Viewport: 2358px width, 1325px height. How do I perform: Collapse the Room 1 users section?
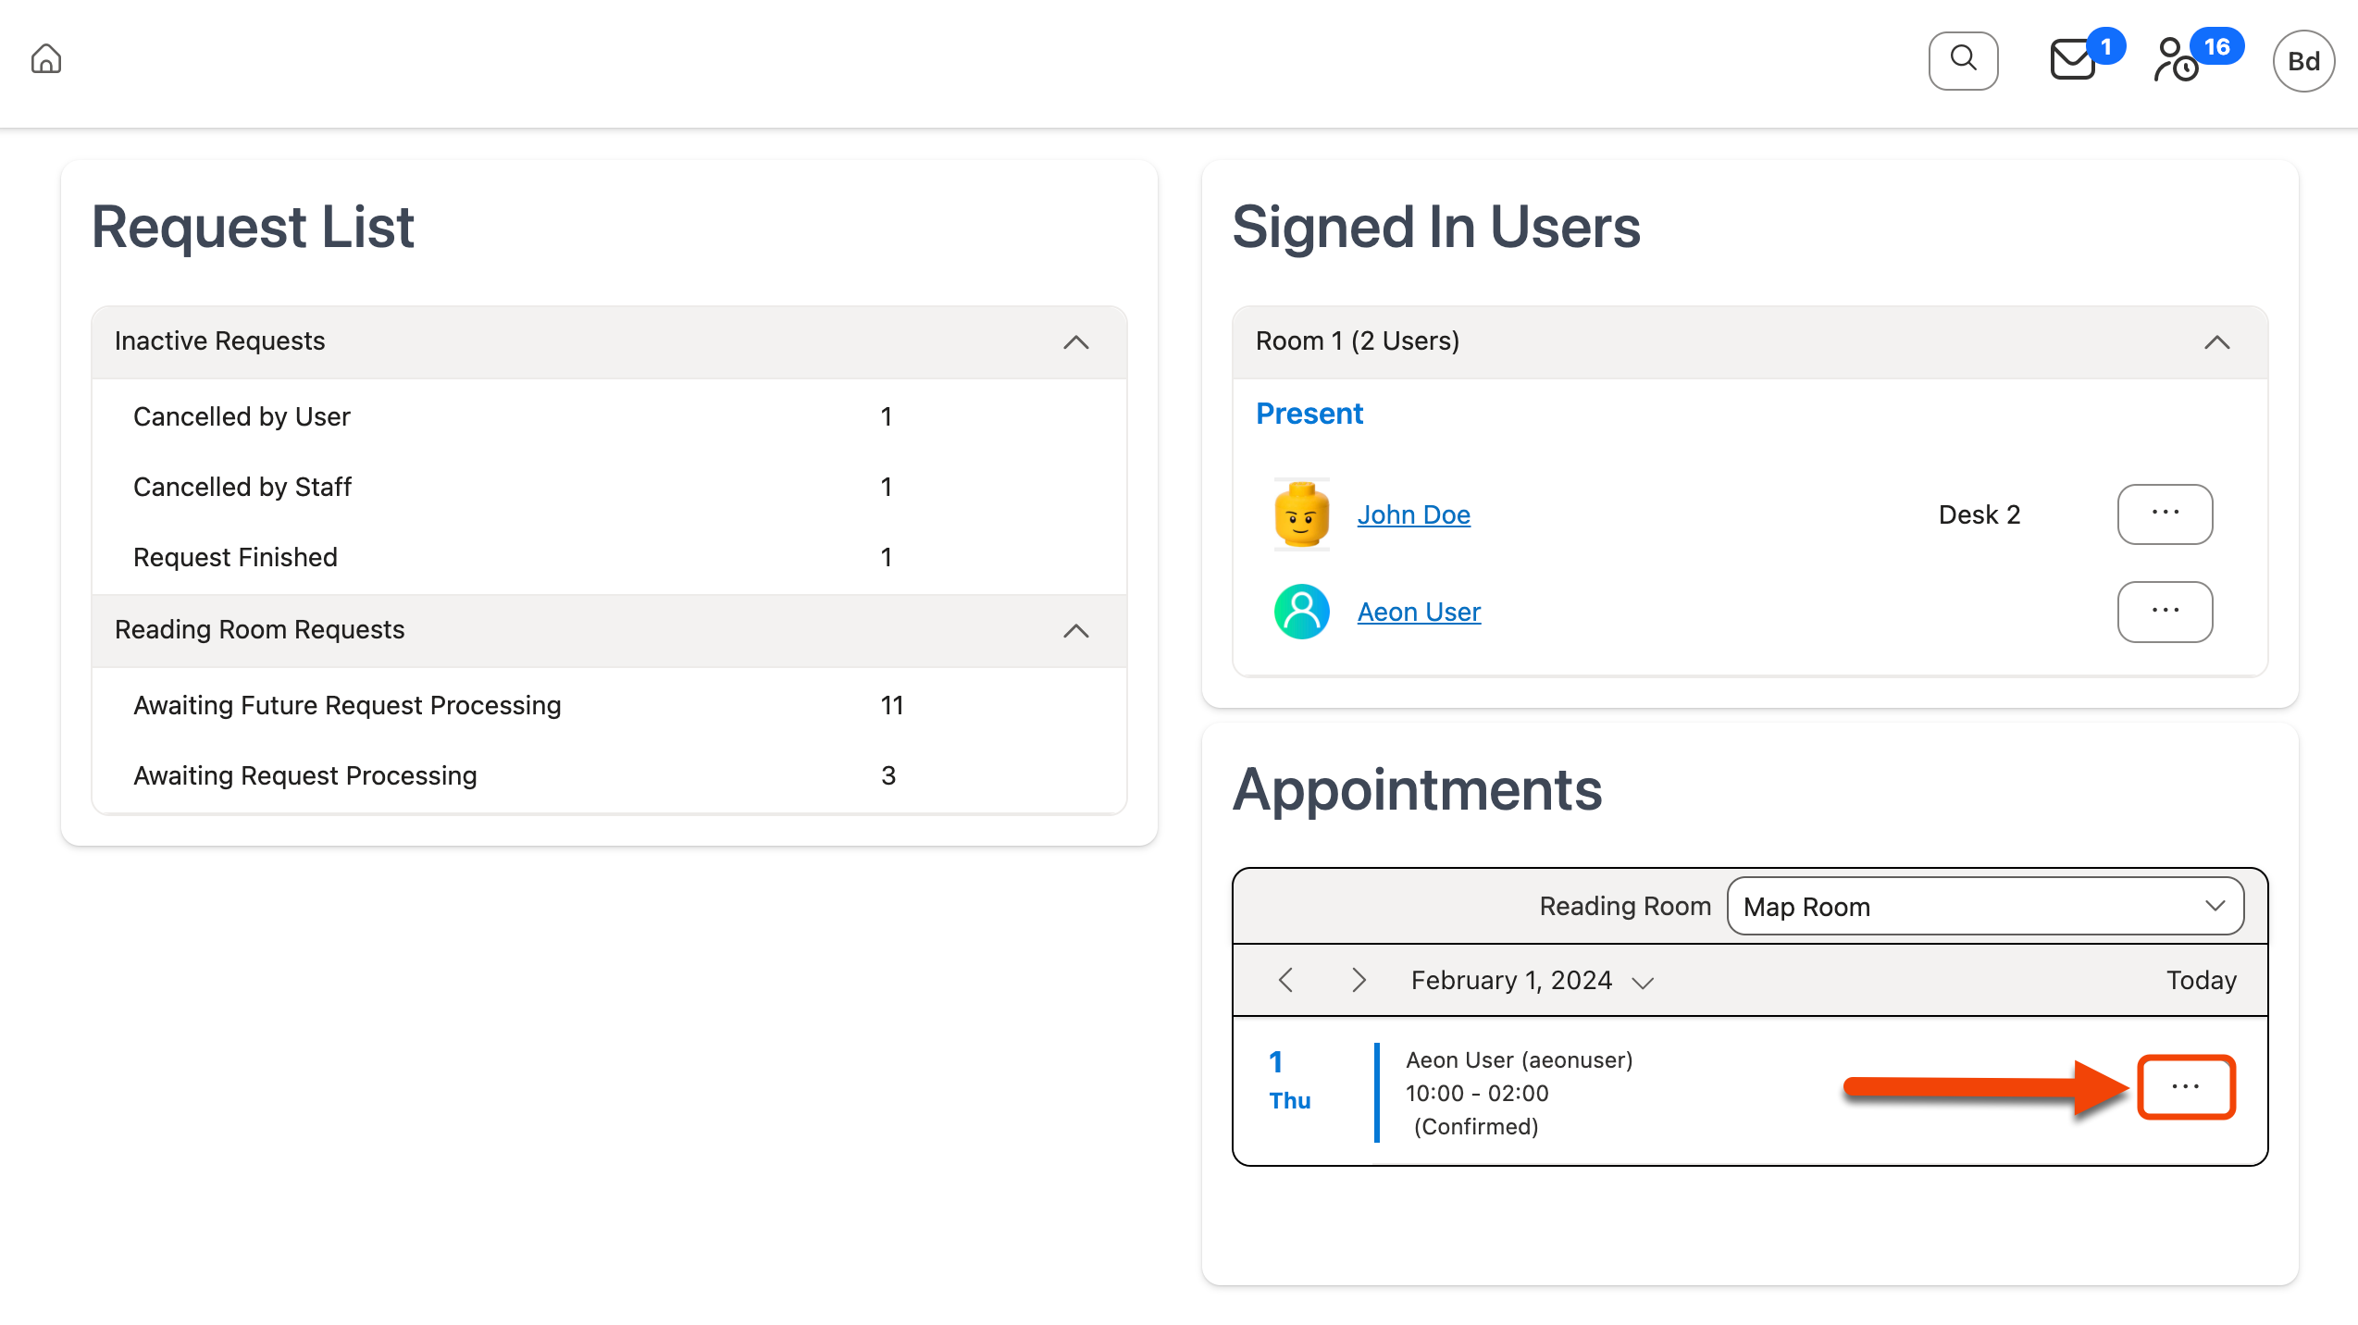click(x=2217, y=342)
